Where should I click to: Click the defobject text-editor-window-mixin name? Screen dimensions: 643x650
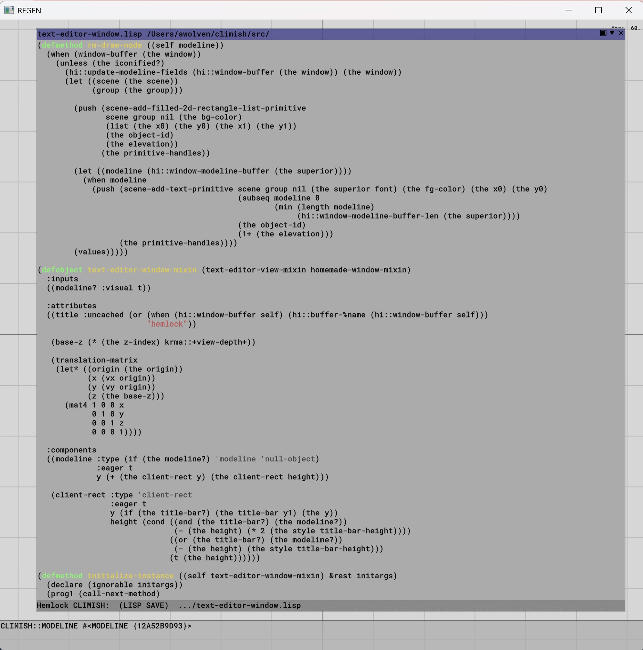[142, 270]
